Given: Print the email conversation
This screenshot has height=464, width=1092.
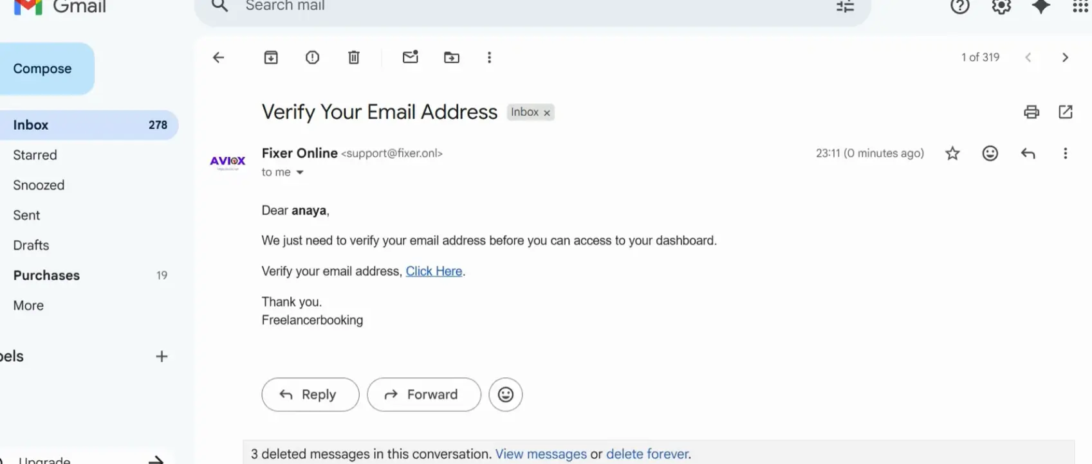Looking at the screenshot, I should [1031, 112].
